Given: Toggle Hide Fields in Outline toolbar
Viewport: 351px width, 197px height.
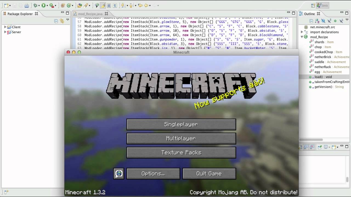Looking at the screenshot, I should [x=323, y=21].
